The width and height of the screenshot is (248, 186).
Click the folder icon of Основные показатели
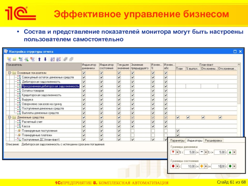14,73
